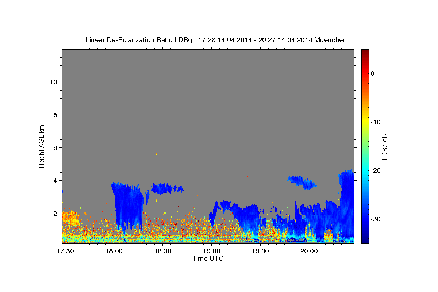The width and height of the screenshot is (438, 292).
Task: Click the 19:30 time tick label
Action: tap(260, 251)
